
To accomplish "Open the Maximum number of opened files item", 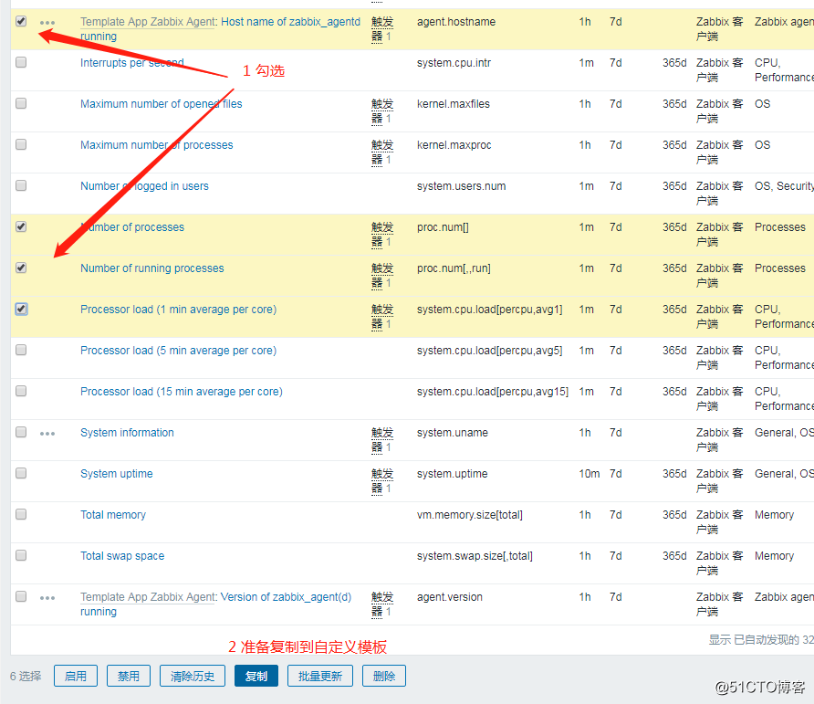I will [x=161, y=104].
